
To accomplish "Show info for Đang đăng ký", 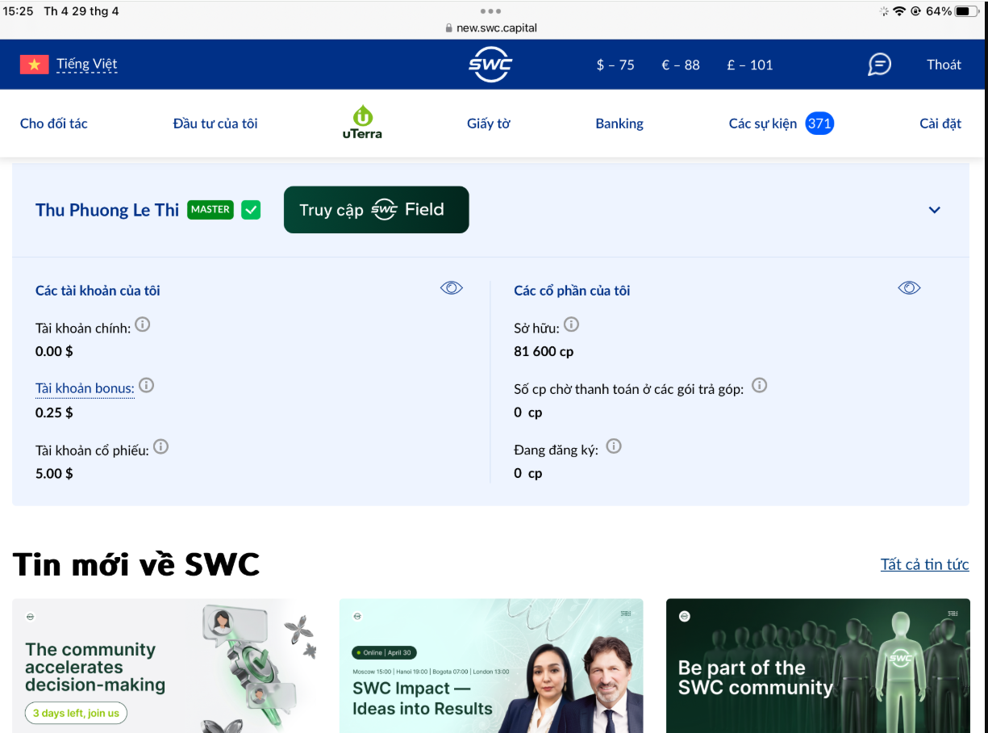I will pos(614,446).
